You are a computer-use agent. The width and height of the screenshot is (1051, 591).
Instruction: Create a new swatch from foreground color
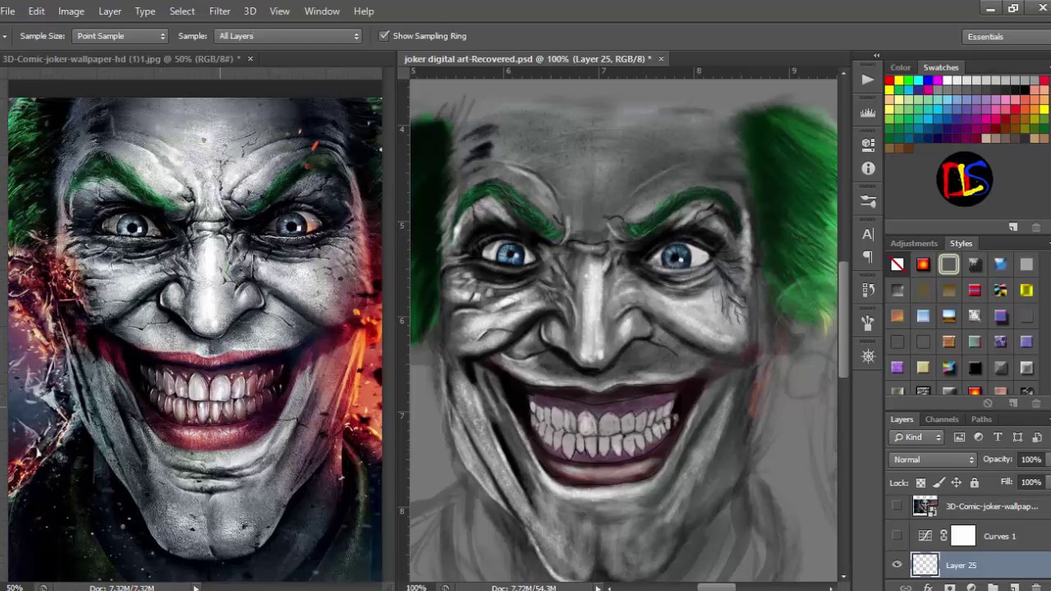(x=1013, y=227)
